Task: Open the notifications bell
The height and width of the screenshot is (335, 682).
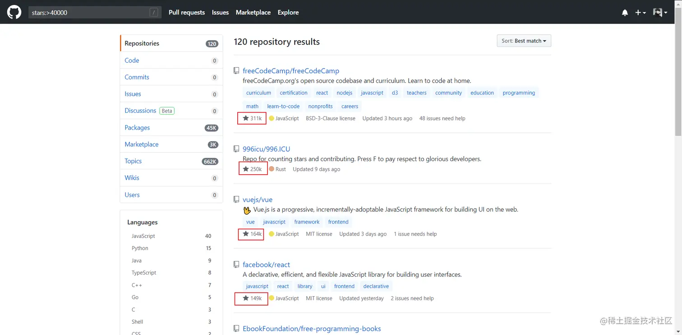Action: (625, 13)
